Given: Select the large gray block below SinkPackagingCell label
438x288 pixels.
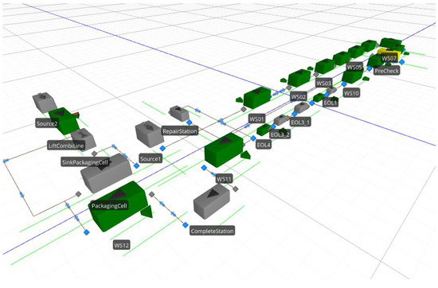Looking at the screenshot, I should point(106,173).
